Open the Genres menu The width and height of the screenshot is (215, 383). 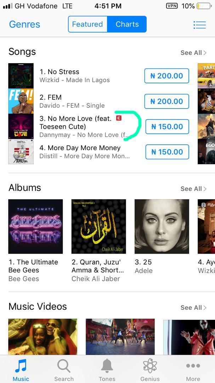point(24,24)
